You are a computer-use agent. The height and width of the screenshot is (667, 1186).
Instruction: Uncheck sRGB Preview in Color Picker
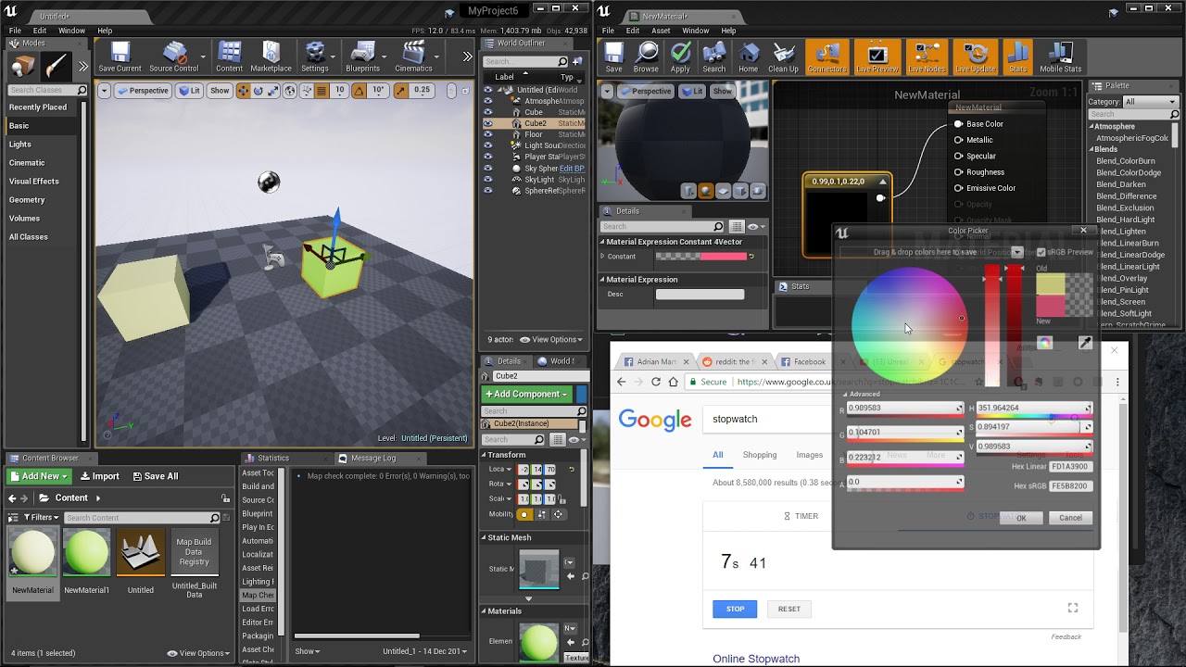click(x=1041, y=252)
